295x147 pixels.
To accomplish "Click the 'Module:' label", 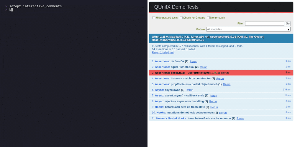I will point(201,29).
